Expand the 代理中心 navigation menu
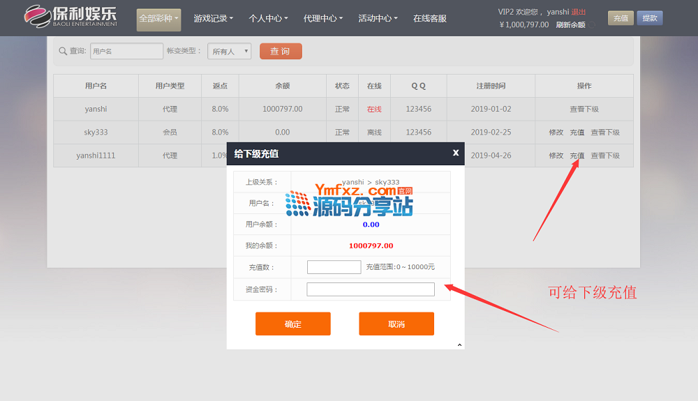 click(322, 19)
